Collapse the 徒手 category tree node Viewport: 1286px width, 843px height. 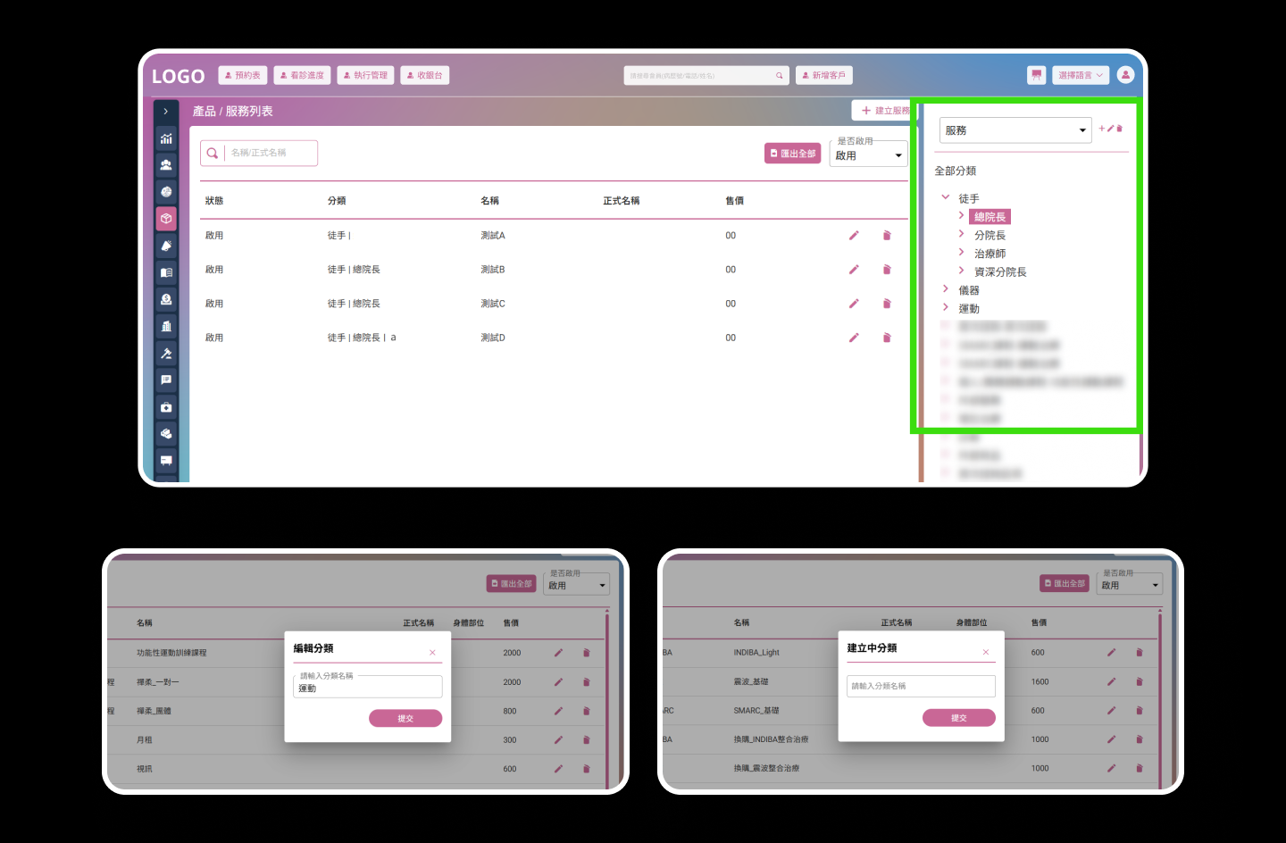pyautogui.click(x=946, y=197)
